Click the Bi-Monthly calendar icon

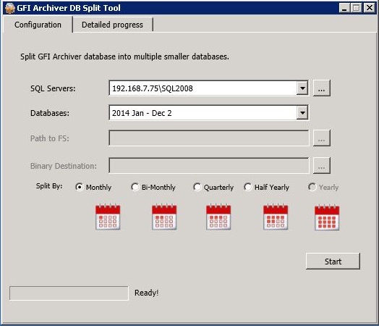[164, 217]
